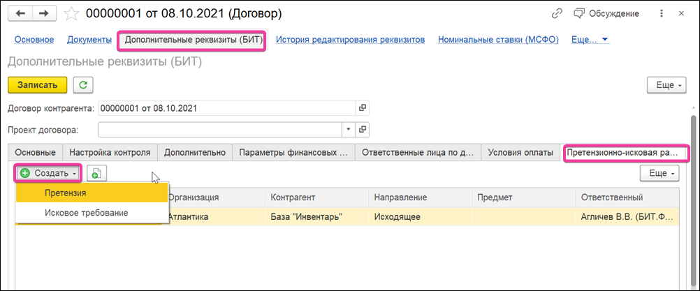Close the document with the X icon

click(681, 14)
